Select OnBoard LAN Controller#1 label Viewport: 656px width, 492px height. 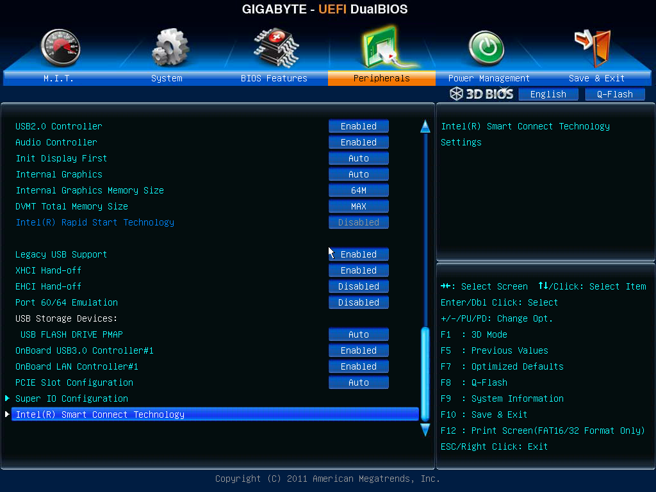[x=77, y=366]
